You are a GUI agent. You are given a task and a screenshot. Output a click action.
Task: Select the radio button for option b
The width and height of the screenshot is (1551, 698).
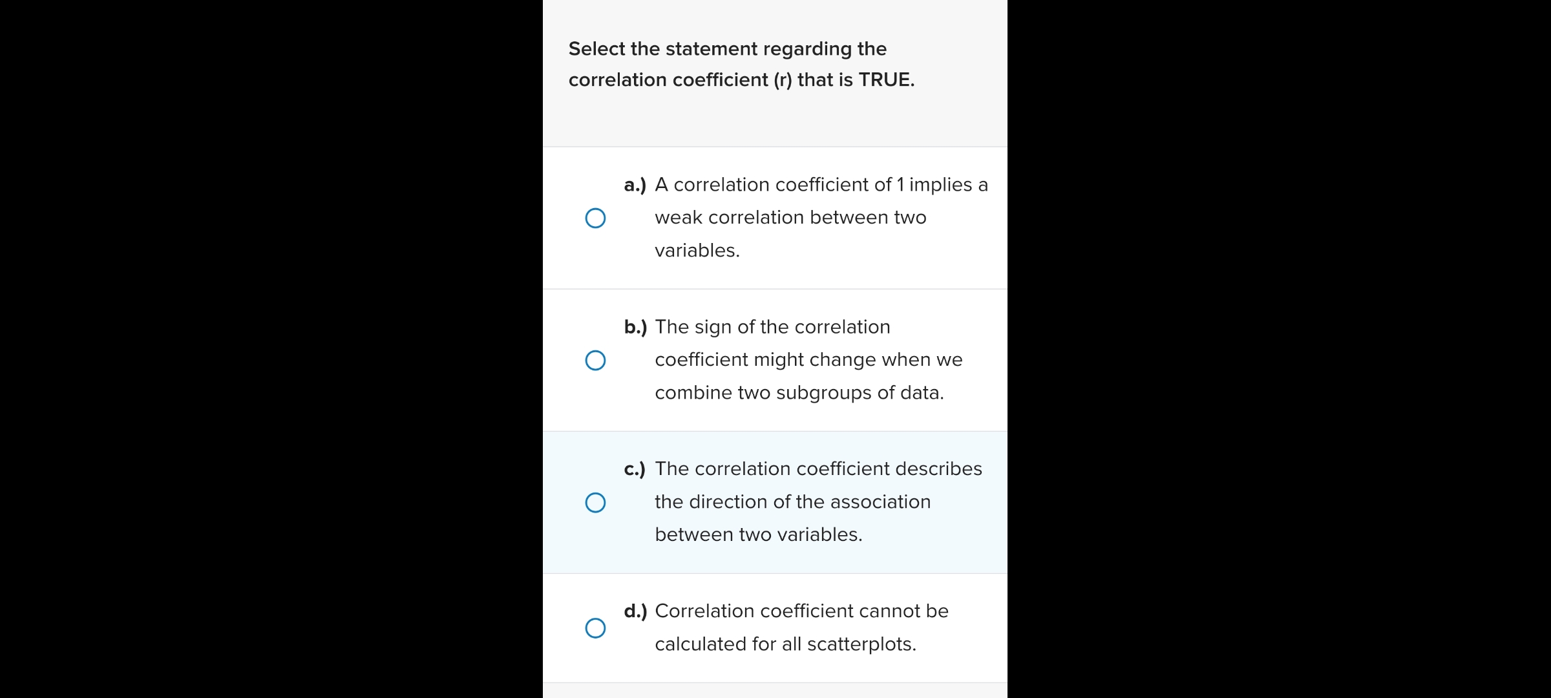[x=596, y=361]
